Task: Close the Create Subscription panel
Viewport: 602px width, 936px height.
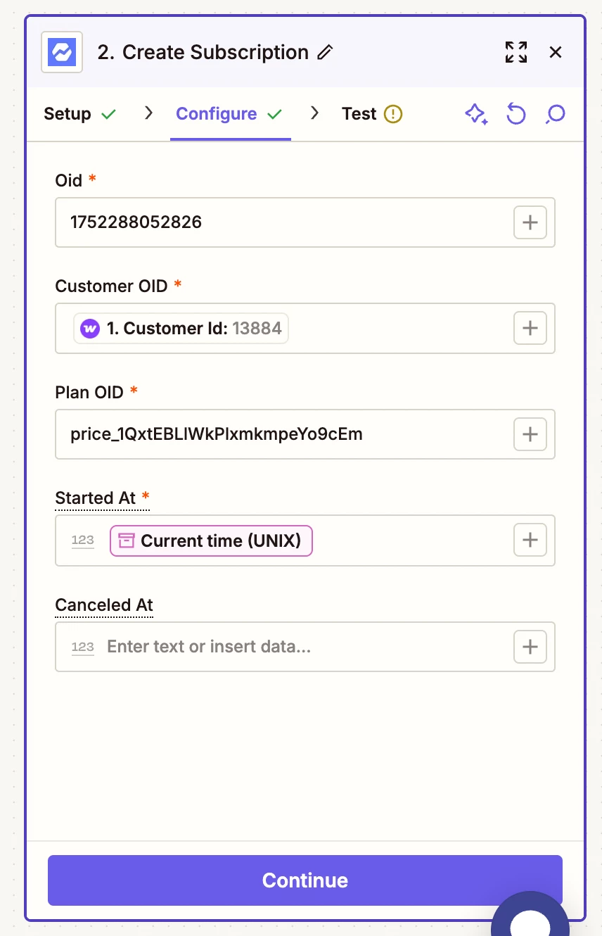Action: pyautogui.click(x=556, y=52)
